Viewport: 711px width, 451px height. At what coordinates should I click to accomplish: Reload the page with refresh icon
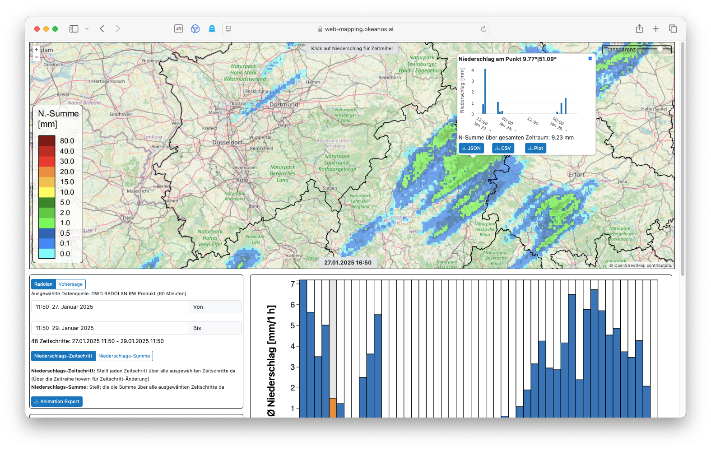pyautogui.click(x=483, y=29)
